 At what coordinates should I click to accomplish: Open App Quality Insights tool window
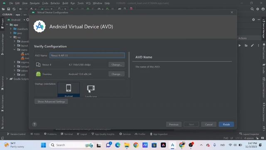point(103,134)
